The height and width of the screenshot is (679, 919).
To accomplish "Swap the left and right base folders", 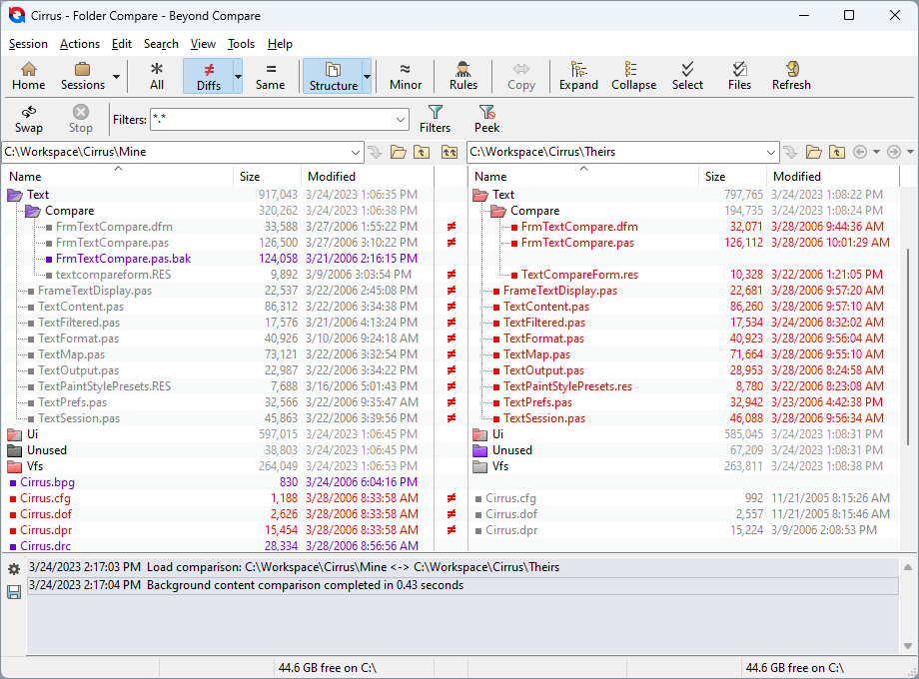I will point(29,119).
